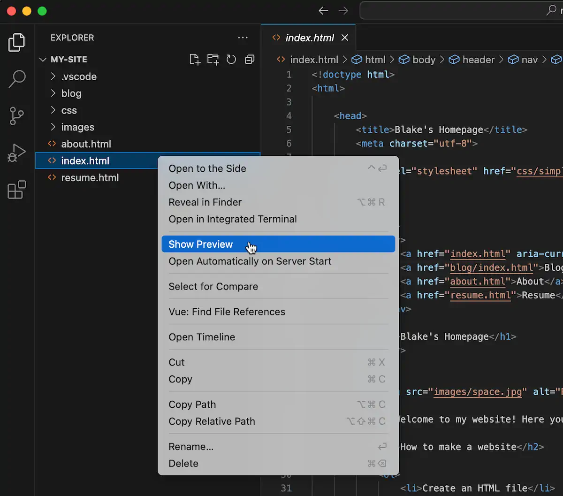Switch to the index.html editor tab
Image resolution: width=563 pixels, height=496 pixels.
pyautogui.click(x=310, y=38)
